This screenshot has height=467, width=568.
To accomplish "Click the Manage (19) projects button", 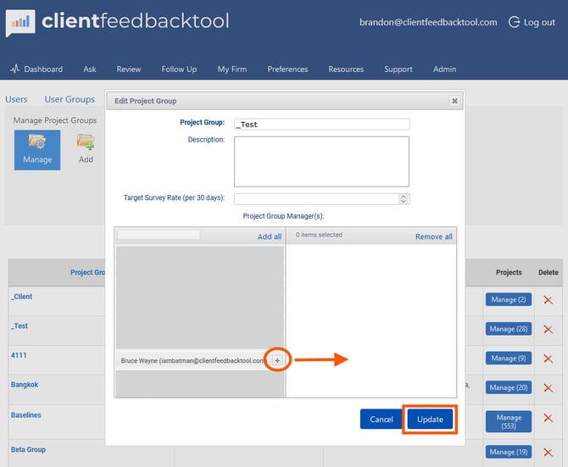I will tap(509, 452).
